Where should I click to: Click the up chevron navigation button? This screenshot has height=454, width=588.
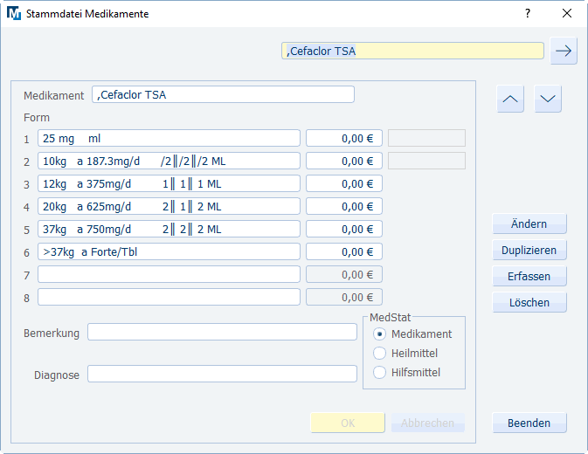pos(511,99)
